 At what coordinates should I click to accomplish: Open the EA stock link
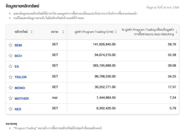17,67
